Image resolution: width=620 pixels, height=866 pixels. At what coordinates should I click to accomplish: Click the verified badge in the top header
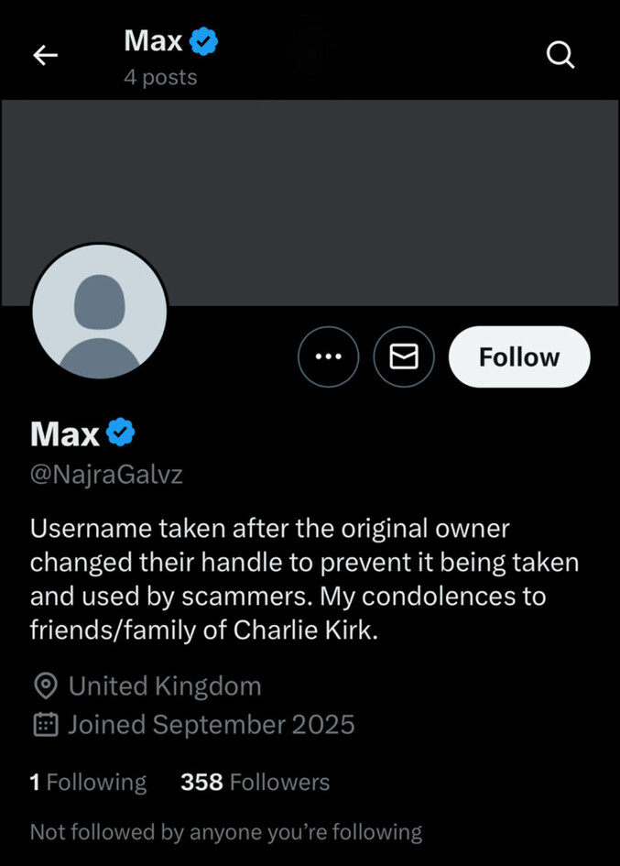click(203, 40)
